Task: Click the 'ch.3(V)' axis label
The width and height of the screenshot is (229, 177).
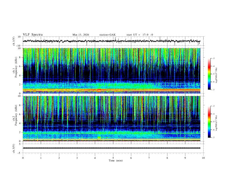Action: [14, 148]
